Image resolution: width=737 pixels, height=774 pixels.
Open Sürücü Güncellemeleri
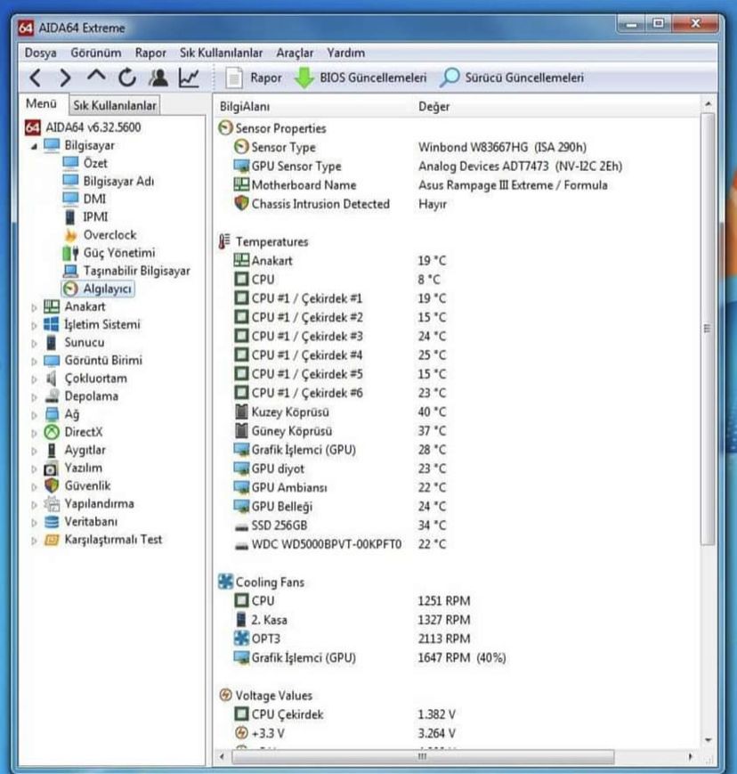512,77
